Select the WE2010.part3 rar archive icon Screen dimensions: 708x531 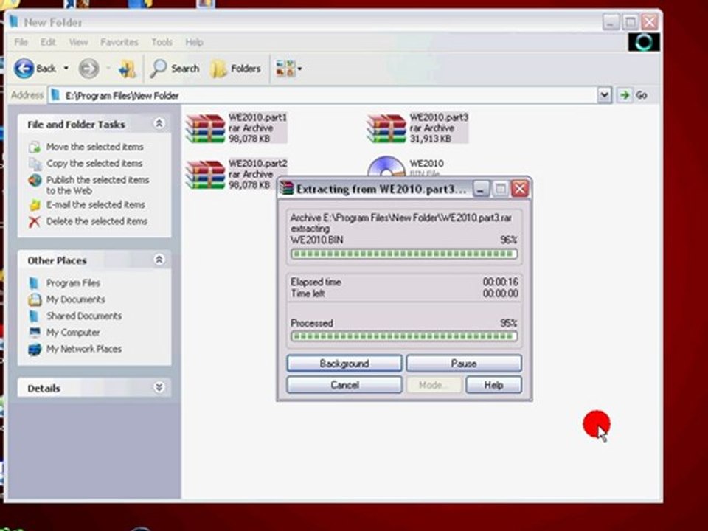[x=386, y=128]
